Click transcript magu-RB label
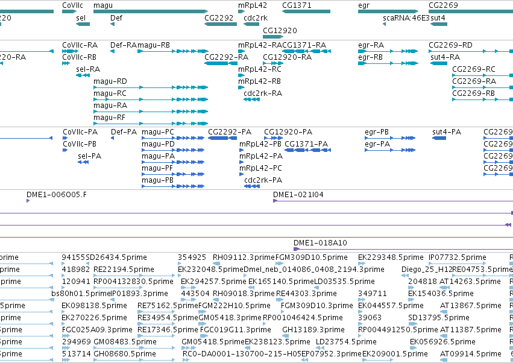513x363 pixels. (154, 45)
